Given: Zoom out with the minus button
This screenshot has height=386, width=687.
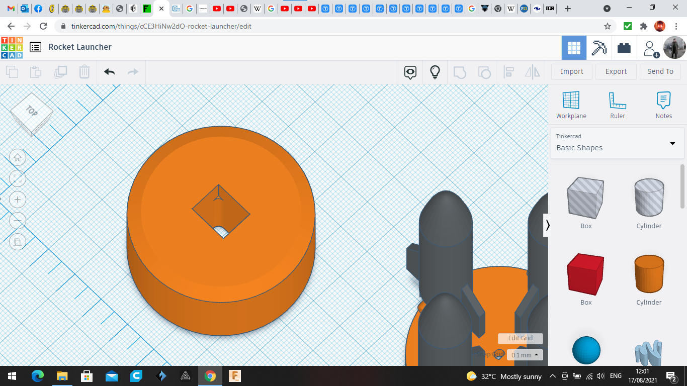Looking at the screenshot, I should pyautogui.click(x=18, y=221).
